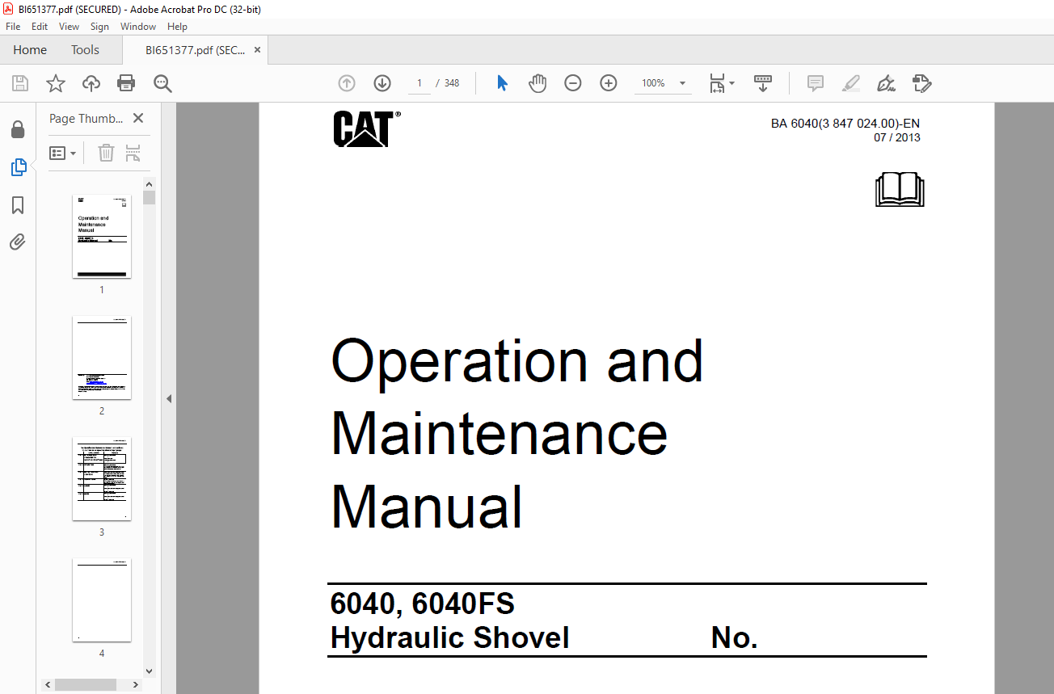Click the thumbnail scrollbar up arrow
The height and width of the screenshot is (694, 1054).
click(x=149, y=183)
